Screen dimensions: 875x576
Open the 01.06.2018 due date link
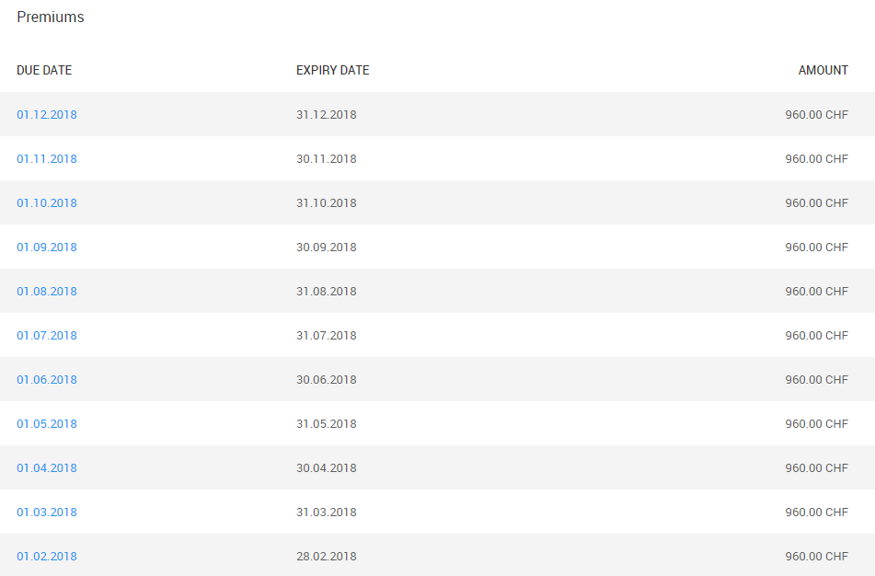point(47,379)
